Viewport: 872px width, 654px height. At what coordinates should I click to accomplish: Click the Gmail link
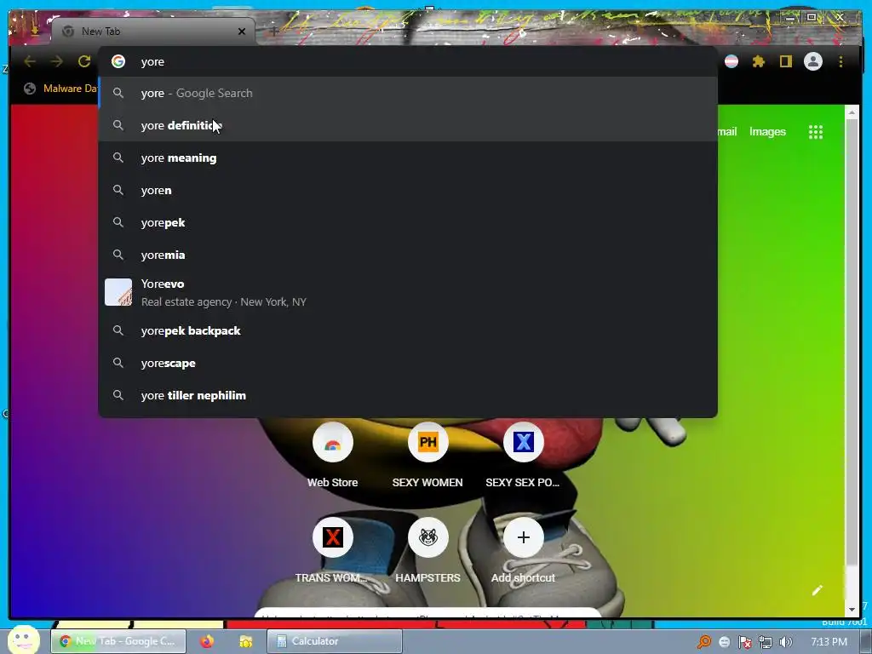point(727,132)
